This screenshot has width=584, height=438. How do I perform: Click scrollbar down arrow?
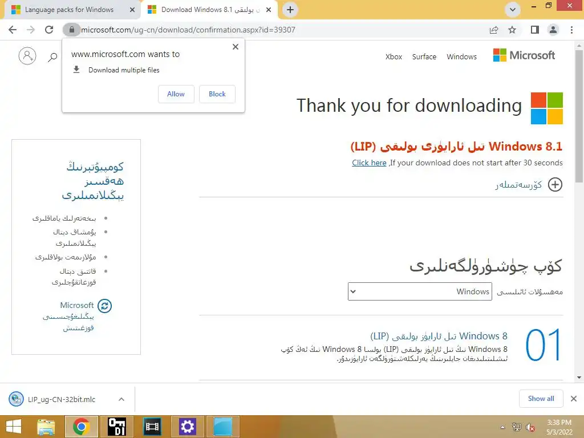[579, 377]
